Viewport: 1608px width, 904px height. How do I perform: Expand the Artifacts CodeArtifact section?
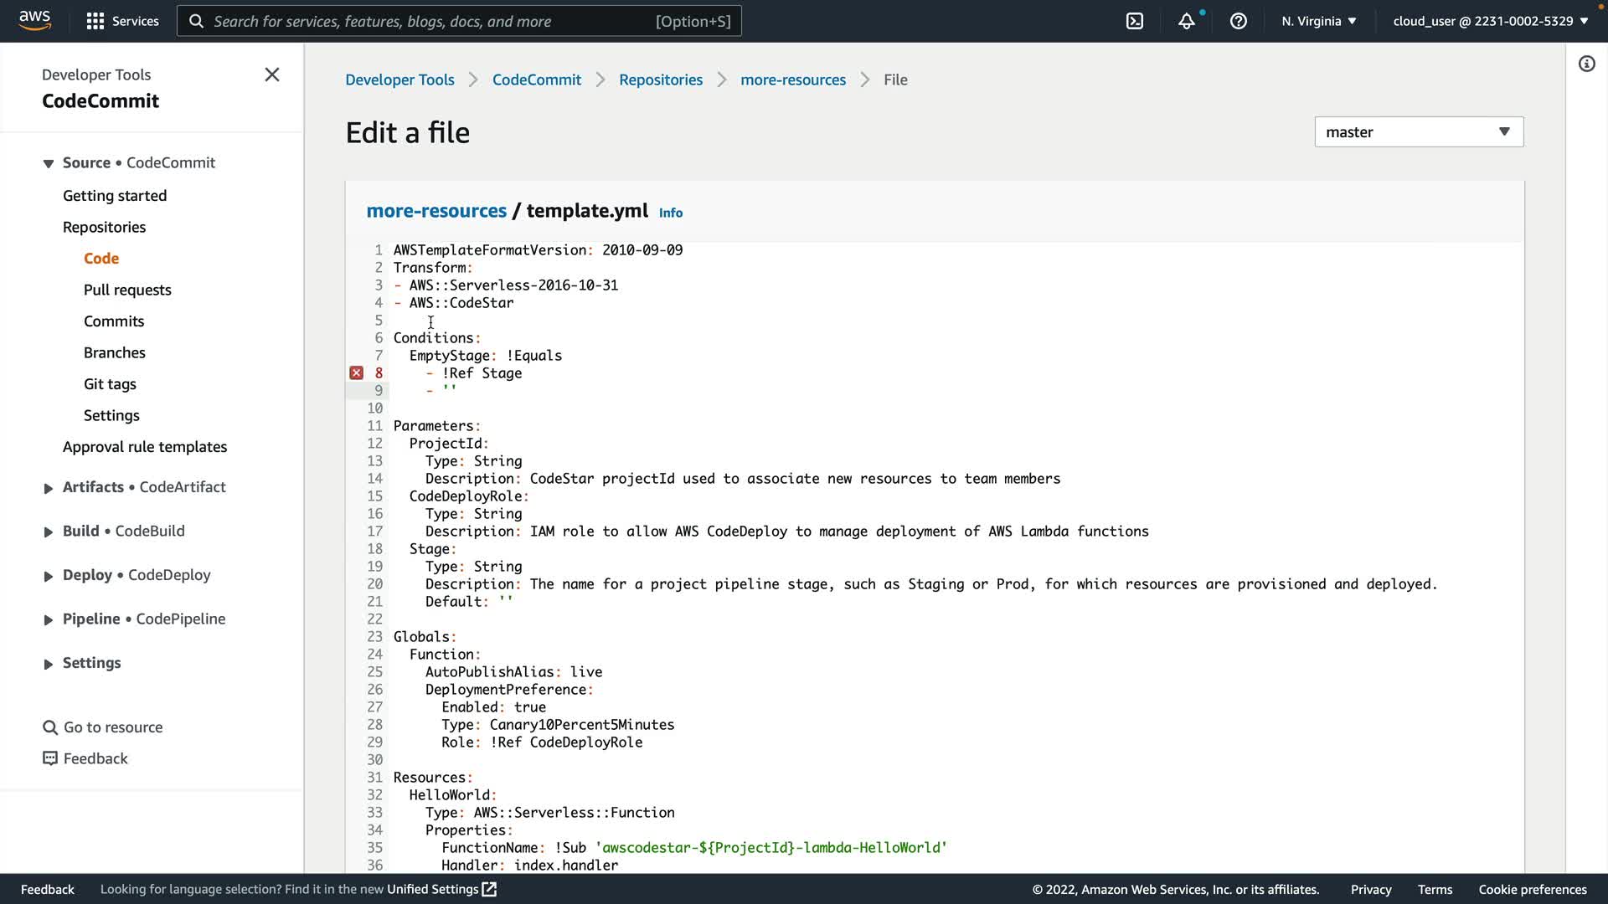click(49, 488)
